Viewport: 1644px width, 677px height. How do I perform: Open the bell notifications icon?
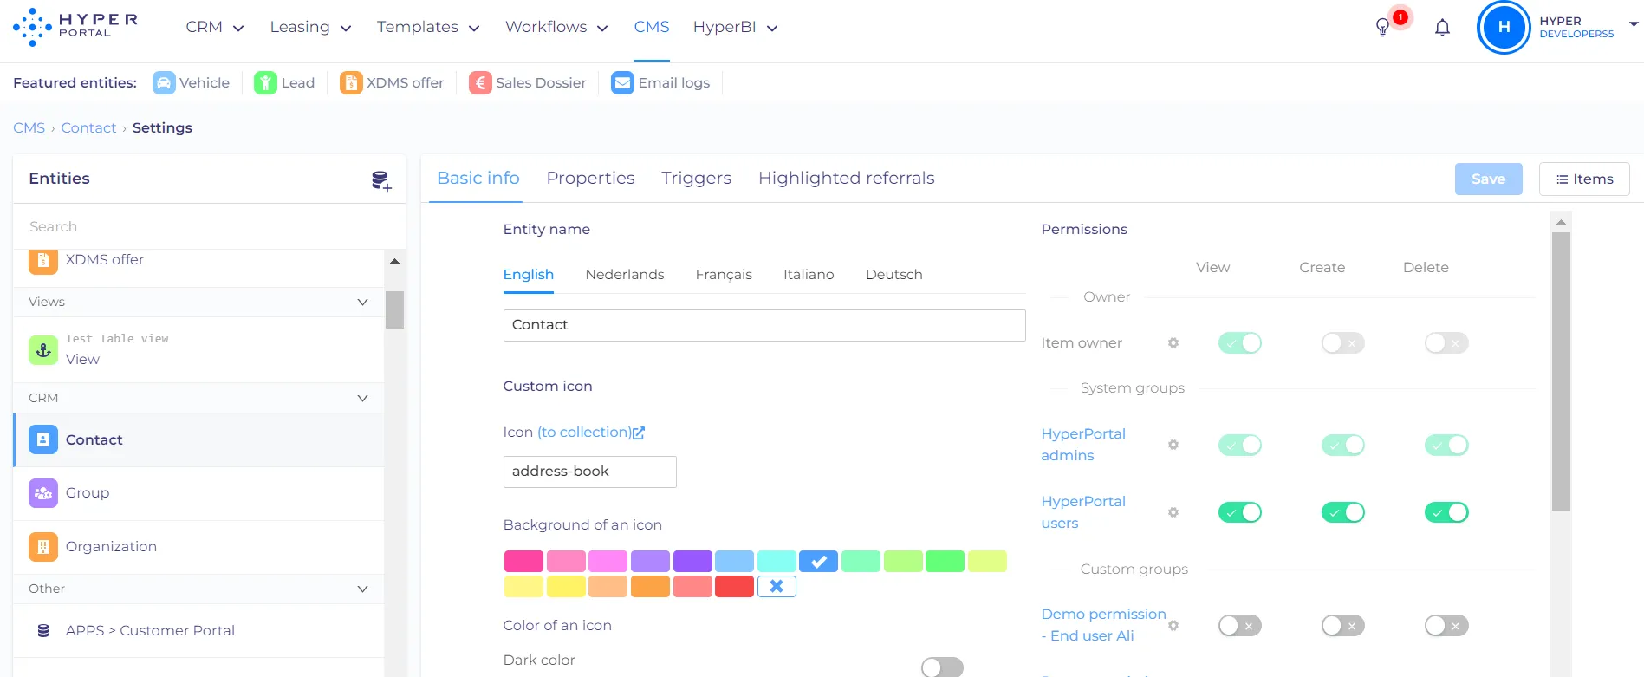1442,28
